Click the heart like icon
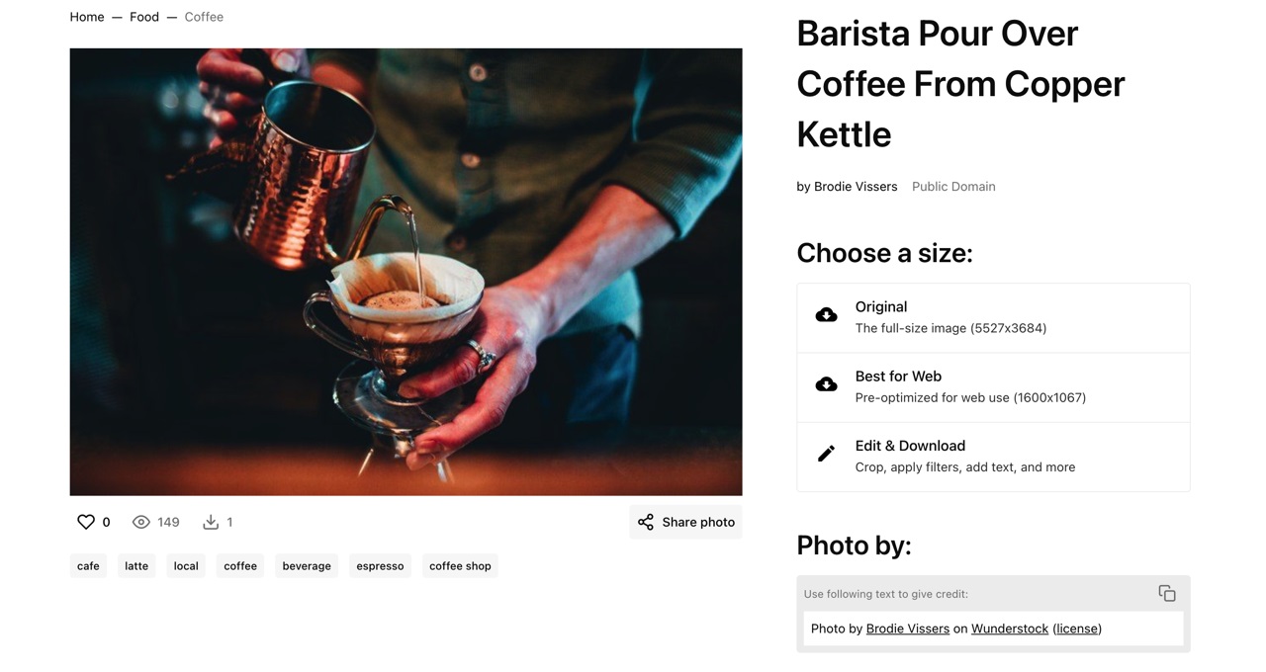 86,522
